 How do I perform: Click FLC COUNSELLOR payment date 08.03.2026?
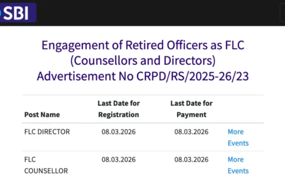(x=191, y=159)
